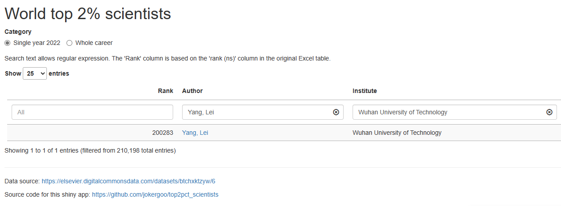Clear the Author filter with the x icon

pyautogui.click(x=336, y=112)
